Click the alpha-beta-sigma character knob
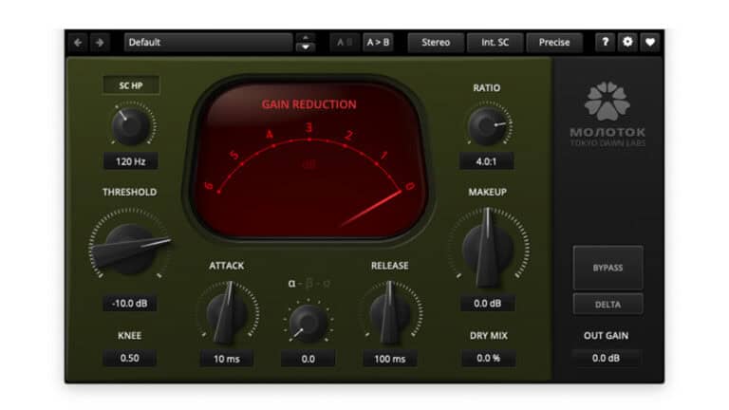 [308, 322]
